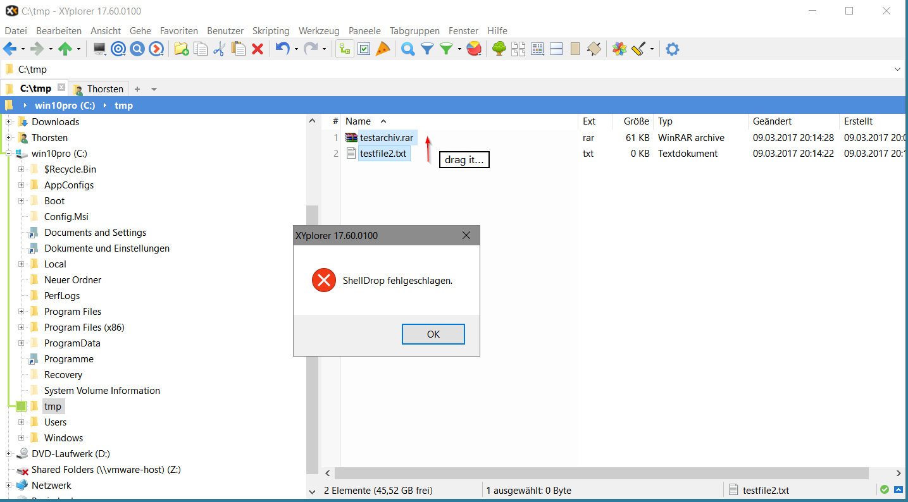Open Find Files with the magnifier icon
The image size is (908, 502).
408,49
